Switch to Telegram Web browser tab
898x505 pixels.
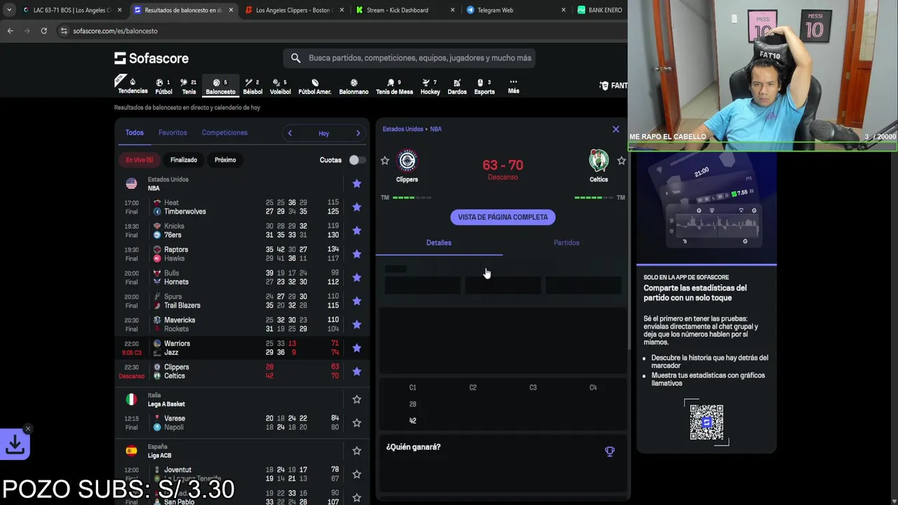(x=514, y=10)
